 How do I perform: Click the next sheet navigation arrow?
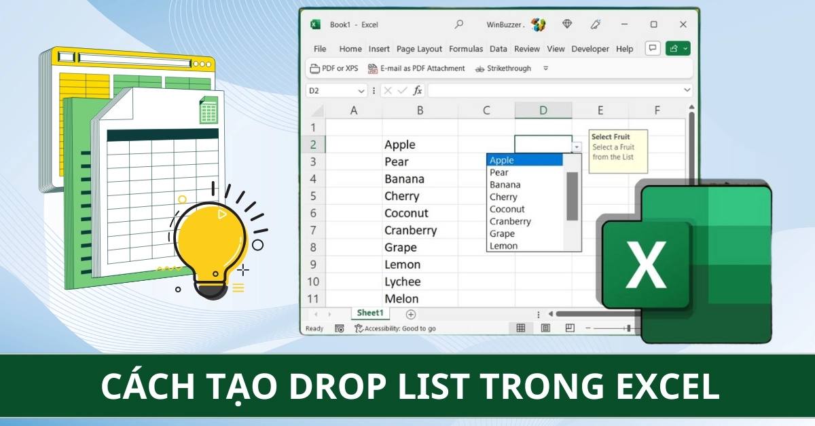[330, 314]
